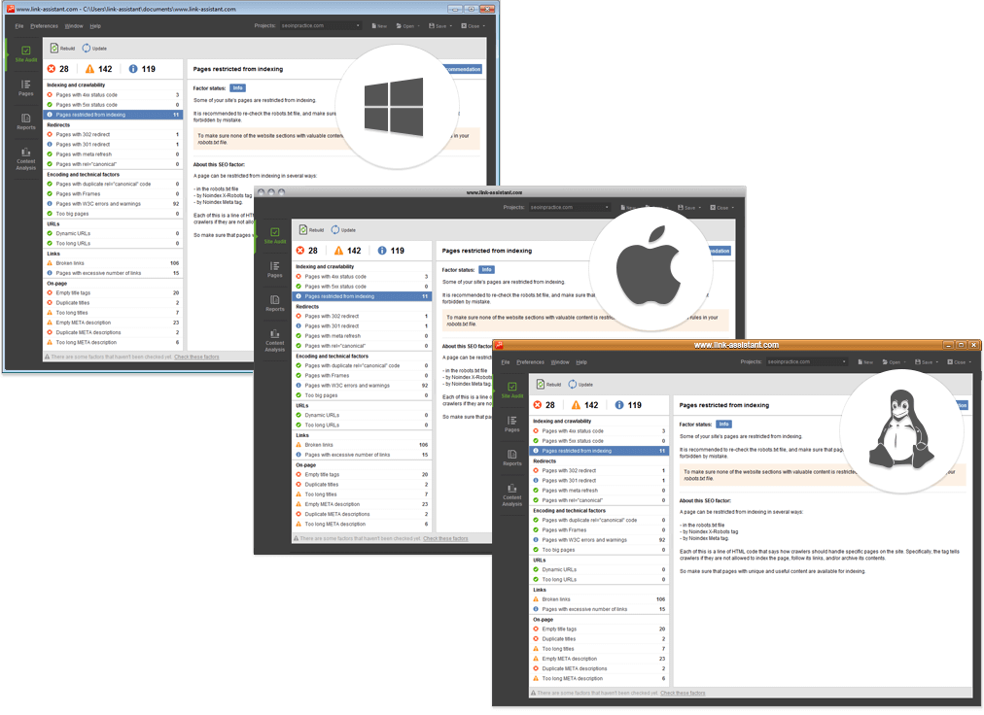This screenshot has height=715, width=984.
Task: Open Content Analysis in the Apple-logo window sidebar
Action: coord(275,341)
